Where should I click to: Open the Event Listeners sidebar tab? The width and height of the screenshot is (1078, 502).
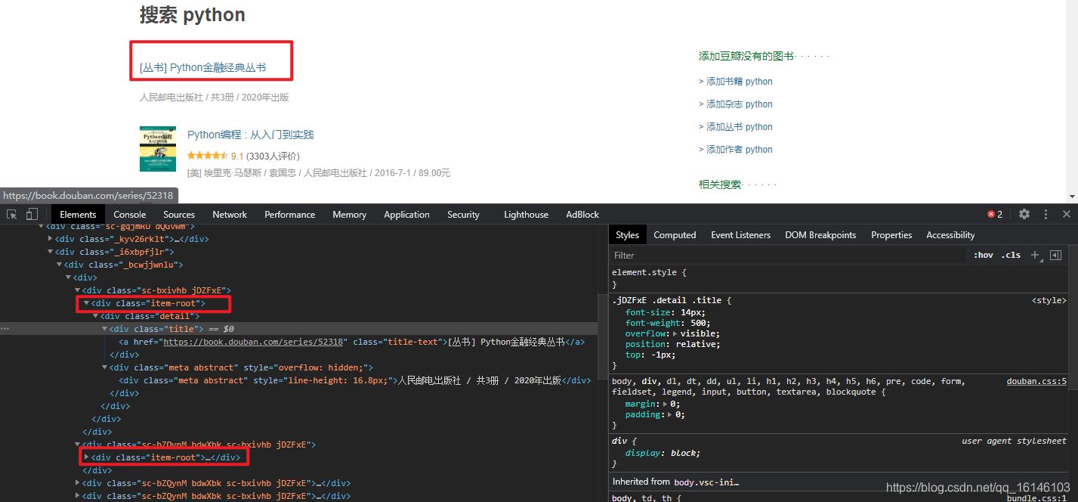tap(740, 235)
